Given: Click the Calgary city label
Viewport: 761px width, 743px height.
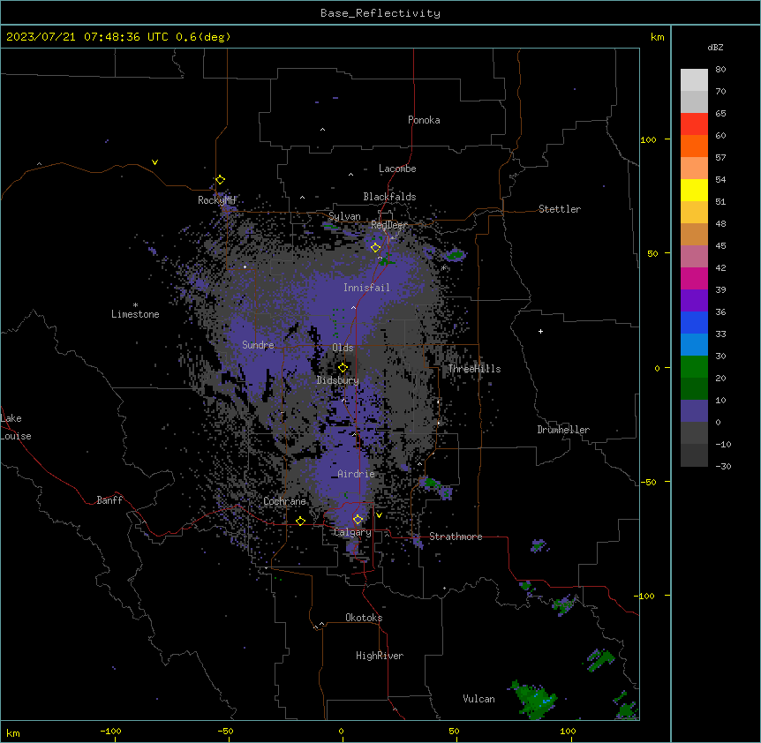Looking at the screenshot, I should pos(353,532).
